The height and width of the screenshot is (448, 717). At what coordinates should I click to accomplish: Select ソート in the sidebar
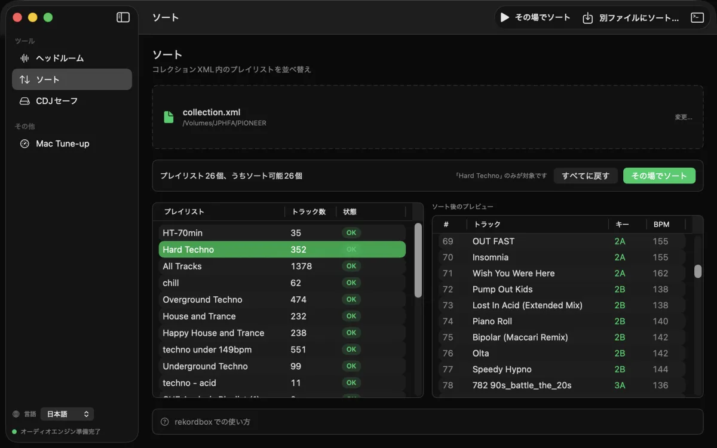(72, 79)
